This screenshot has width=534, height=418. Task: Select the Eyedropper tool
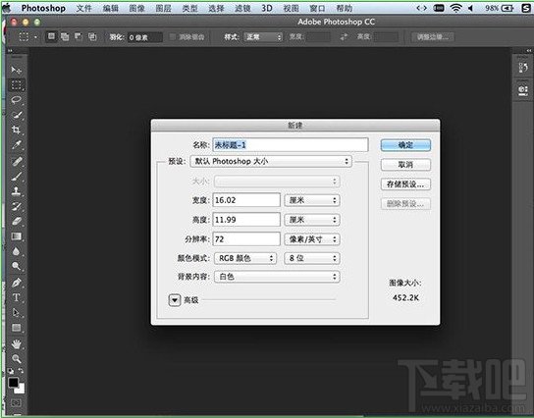[x=16, y=145]
